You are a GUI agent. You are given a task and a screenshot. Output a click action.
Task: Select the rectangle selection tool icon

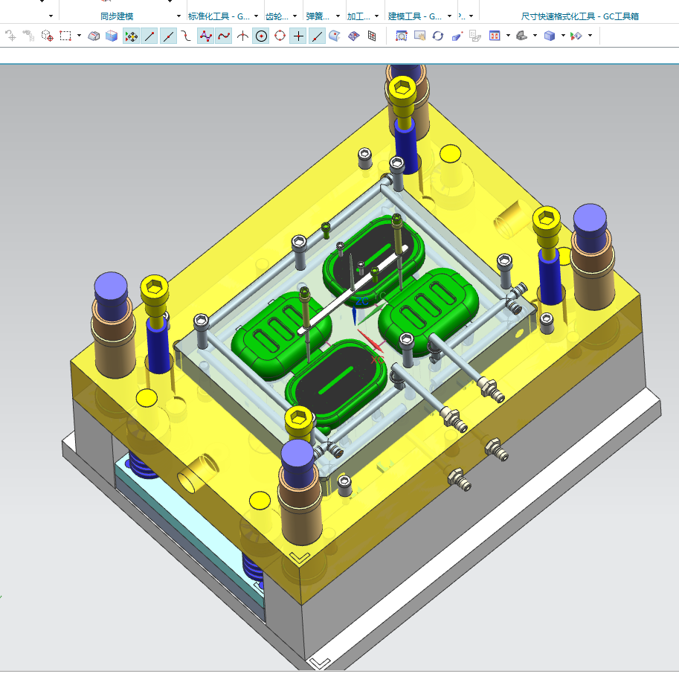coord(65,36)
